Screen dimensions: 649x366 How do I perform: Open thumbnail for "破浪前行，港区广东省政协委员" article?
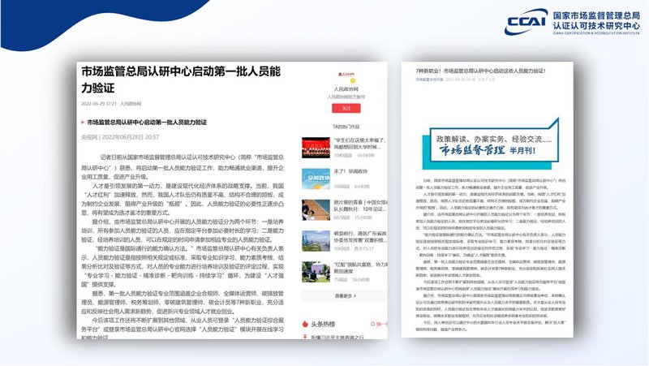(x=316, y=241)
